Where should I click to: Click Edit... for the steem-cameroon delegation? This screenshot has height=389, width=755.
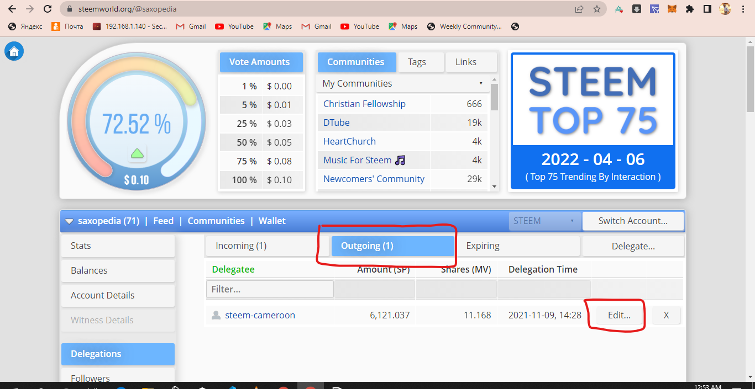tap(618, 316)
